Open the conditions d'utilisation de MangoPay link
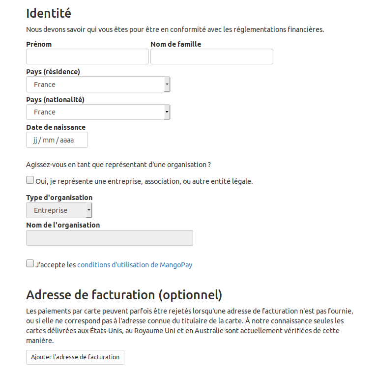 [135, 265]
